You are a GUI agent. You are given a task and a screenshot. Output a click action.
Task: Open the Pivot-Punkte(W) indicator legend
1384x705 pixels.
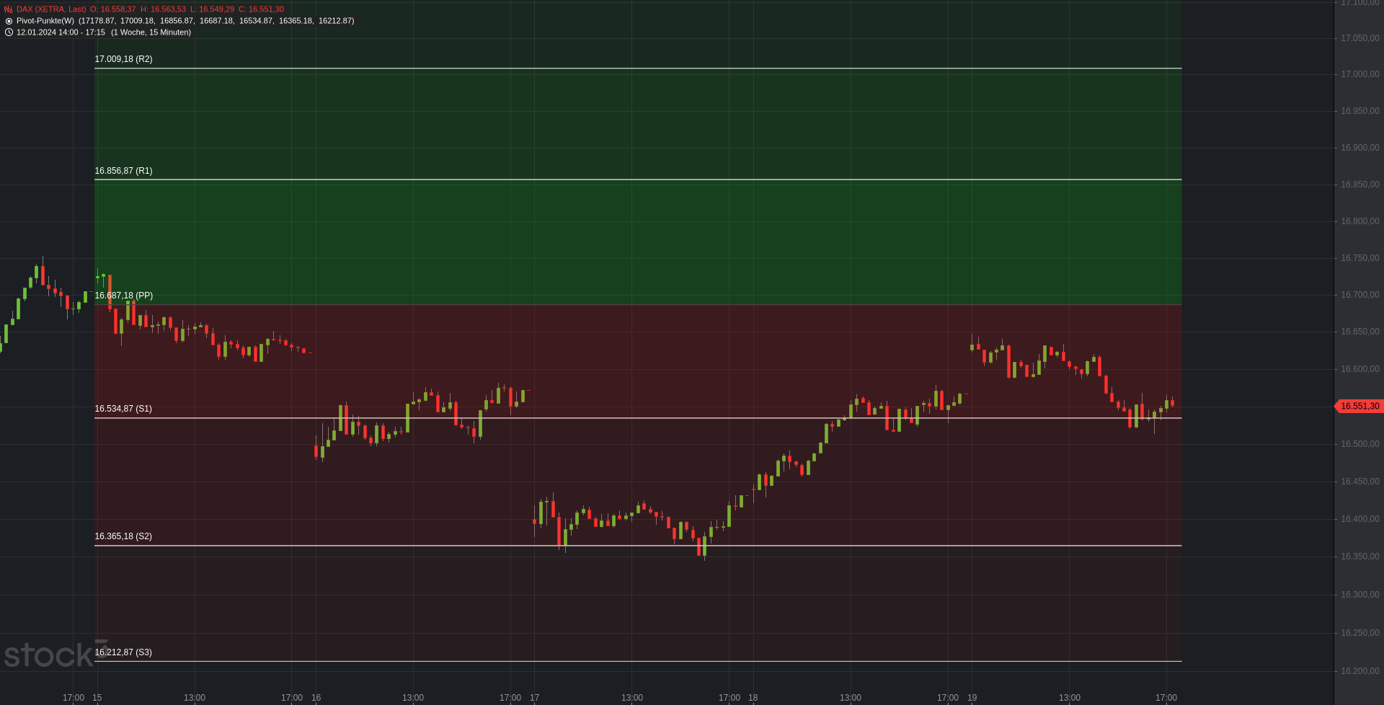click(45, 21)
